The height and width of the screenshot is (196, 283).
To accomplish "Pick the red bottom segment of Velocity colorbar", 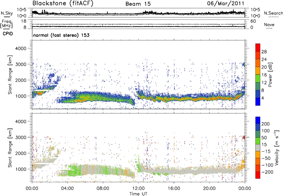I will pyautogui.click(x=258, y=175).
